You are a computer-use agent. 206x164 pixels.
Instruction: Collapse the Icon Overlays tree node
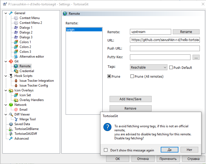click(x=6, y=90)
